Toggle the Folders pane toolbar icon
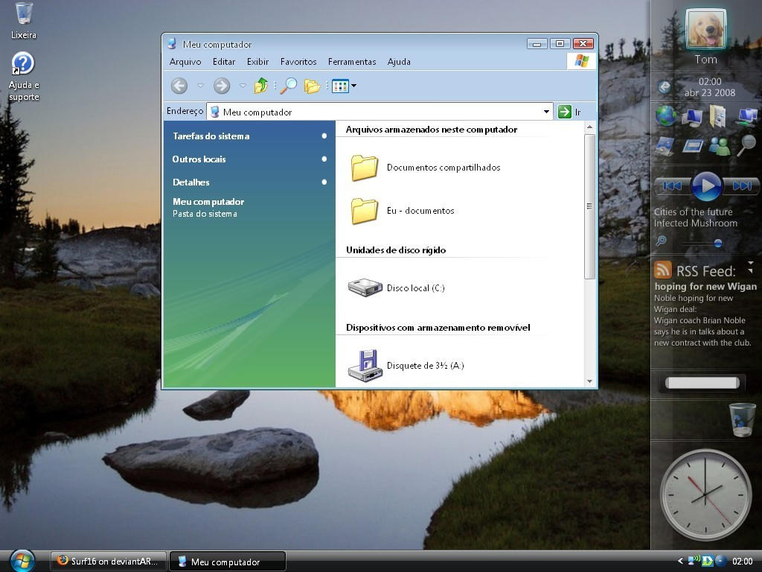This screenshot has height=572, width=762. click(x=312, y=86)
